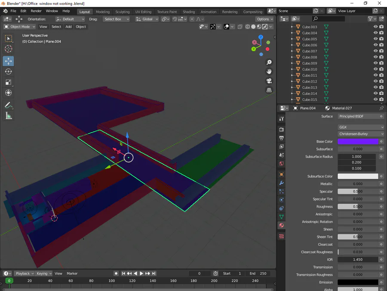Pick the Measure tool

click(x=9, y=116)
